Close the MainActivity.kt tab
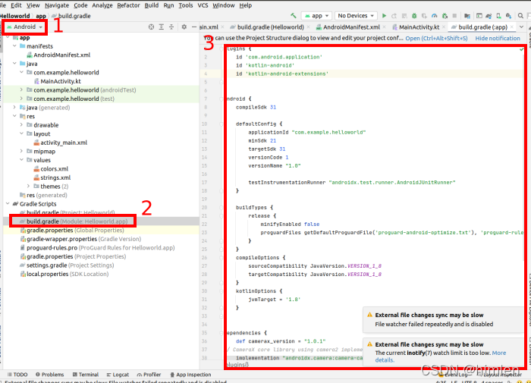Image resolution: width=531 pixels, height=383 pixels. click(444, 27)
